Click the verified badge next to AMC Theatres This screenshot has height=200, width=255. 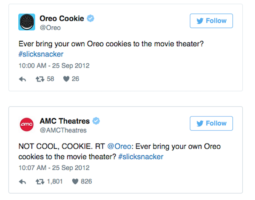click(96, 121)
